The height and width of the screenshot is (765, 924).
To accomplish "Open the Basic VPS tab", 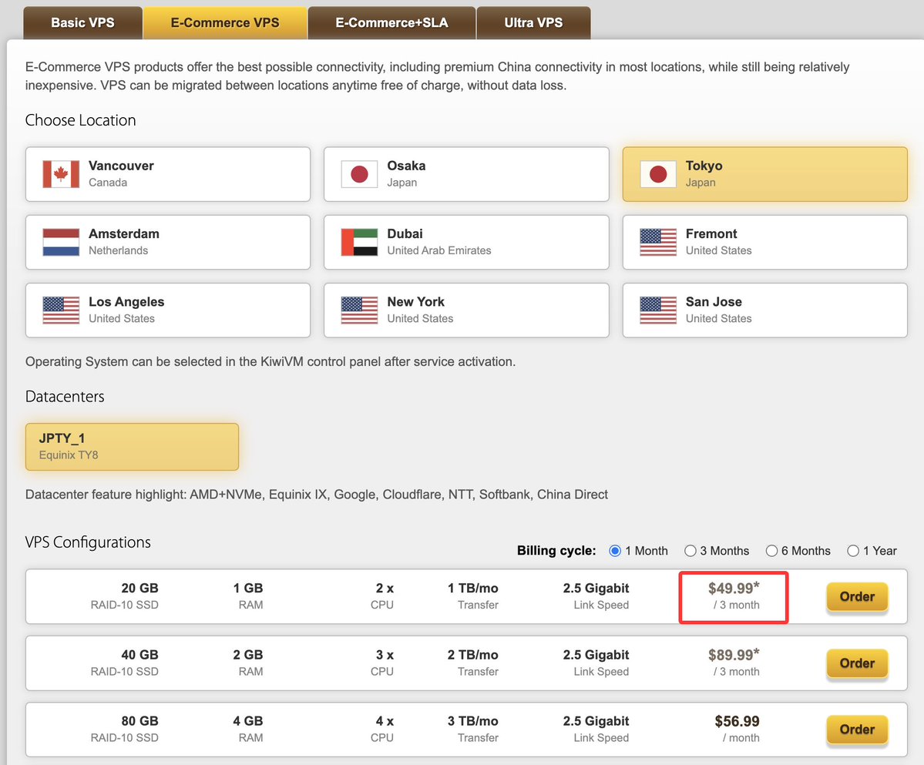I will [x=82, y=23].
